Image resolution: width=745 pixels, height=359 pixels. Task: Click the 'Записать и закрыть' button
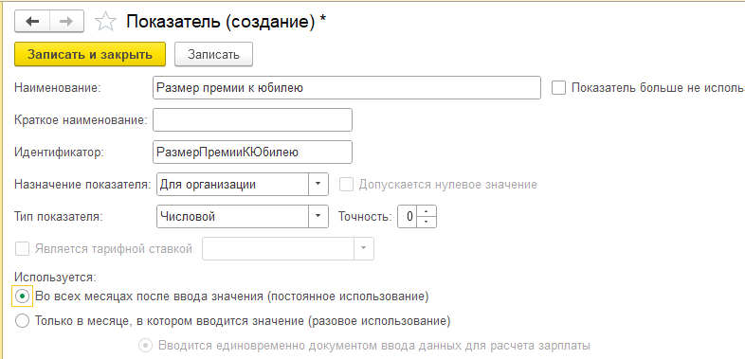pos(90,54)
